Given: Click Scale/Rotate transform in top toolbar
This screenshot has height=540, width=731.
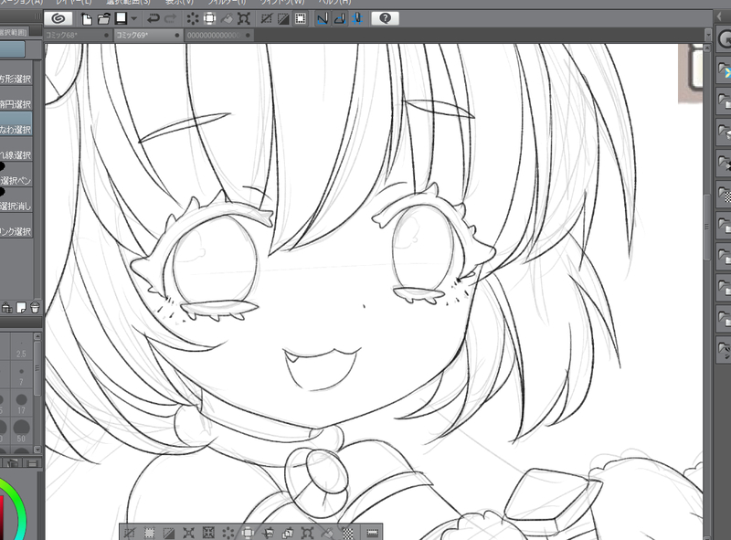Looking at the screenshot, I should pyautogui.click(x=244, y=18).
